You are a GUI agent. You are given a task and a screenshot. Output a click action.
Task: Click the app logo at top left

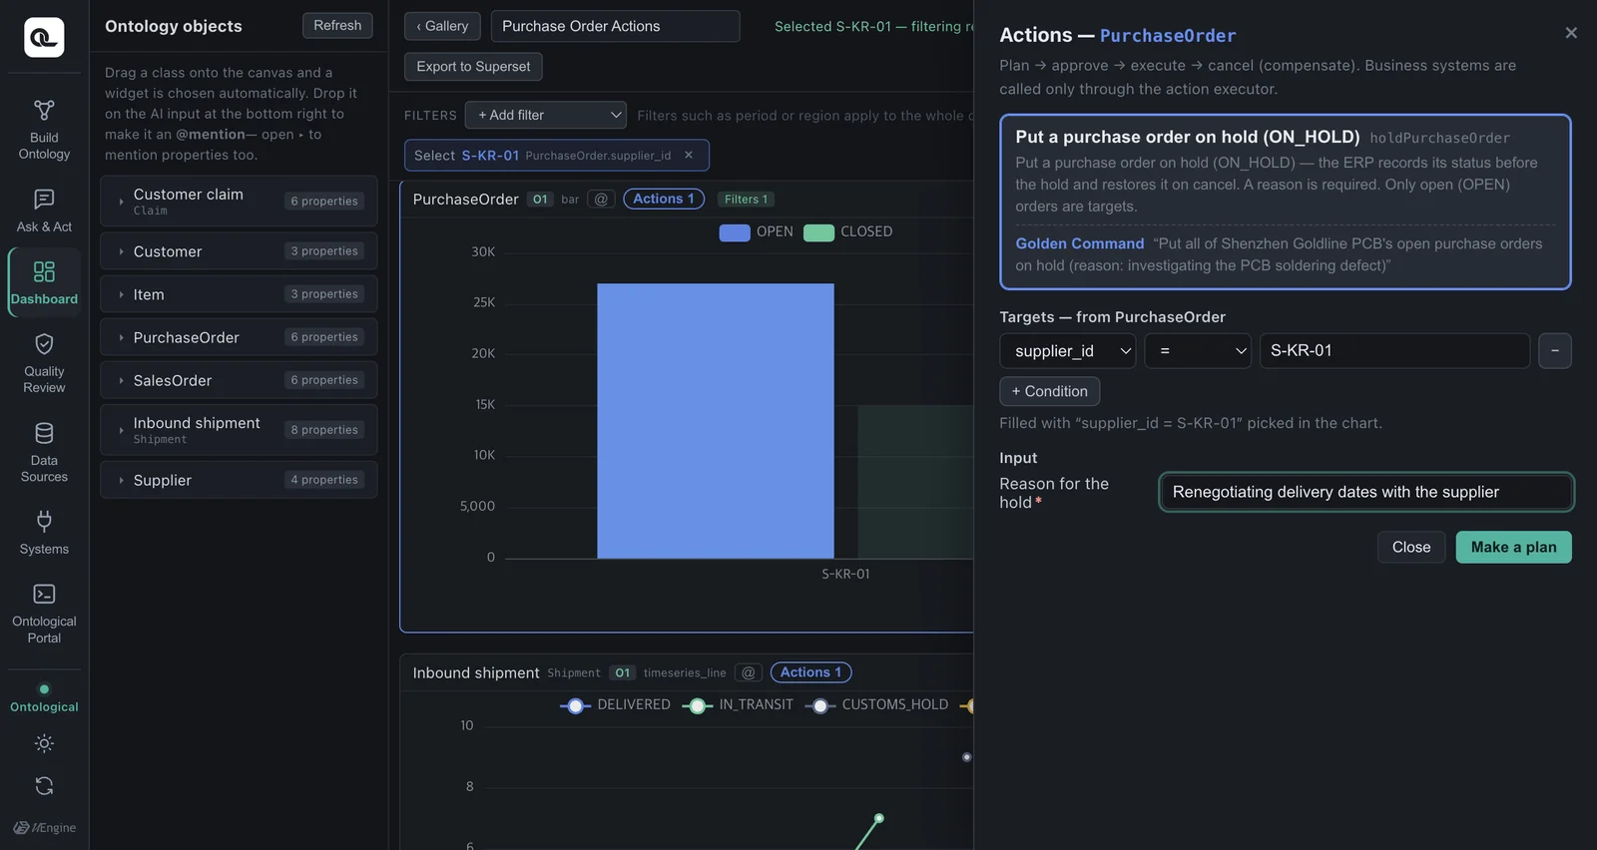44,37
